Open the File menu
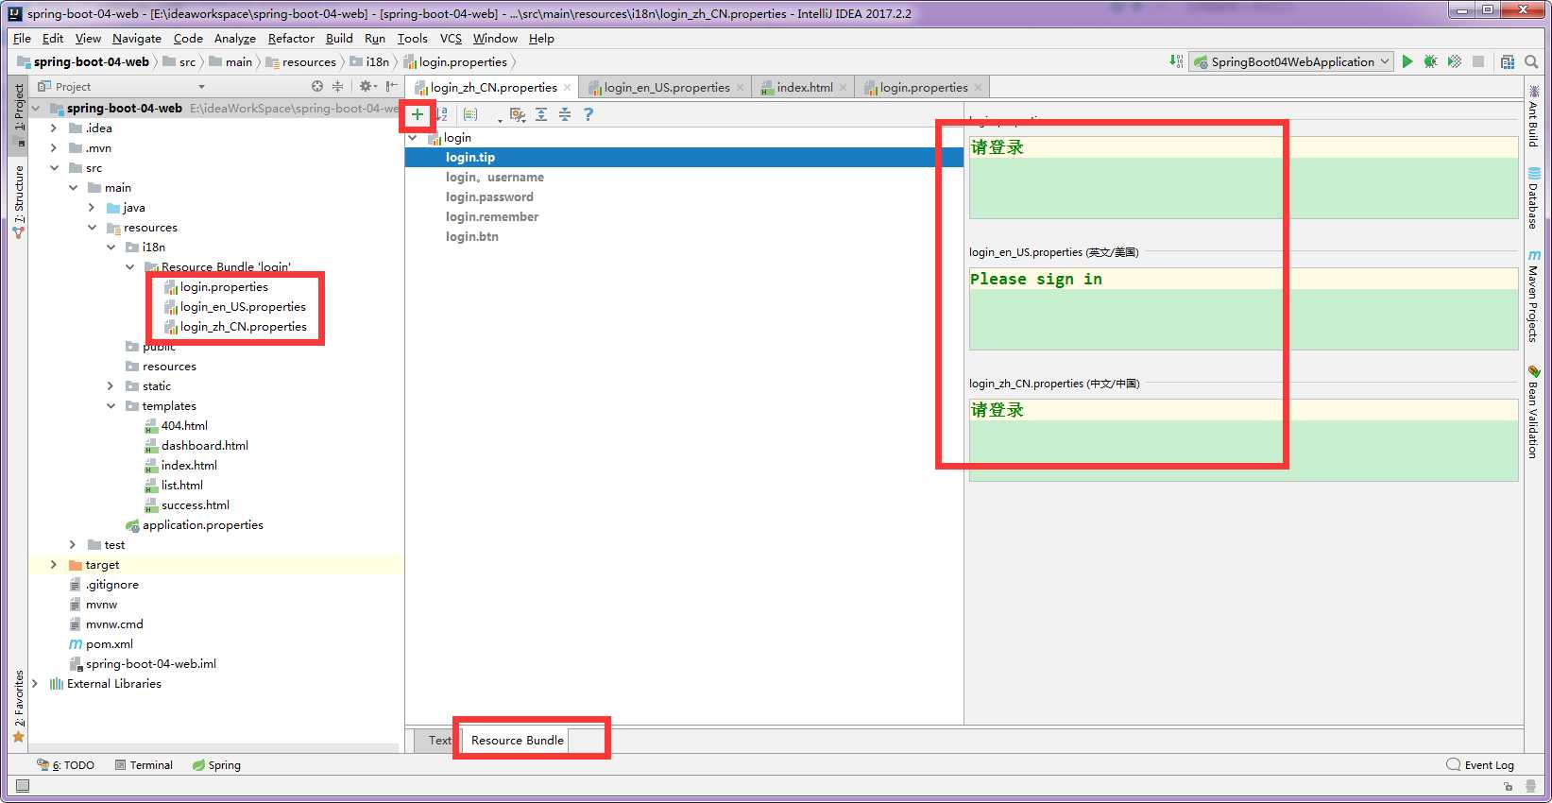 [22, 39]
